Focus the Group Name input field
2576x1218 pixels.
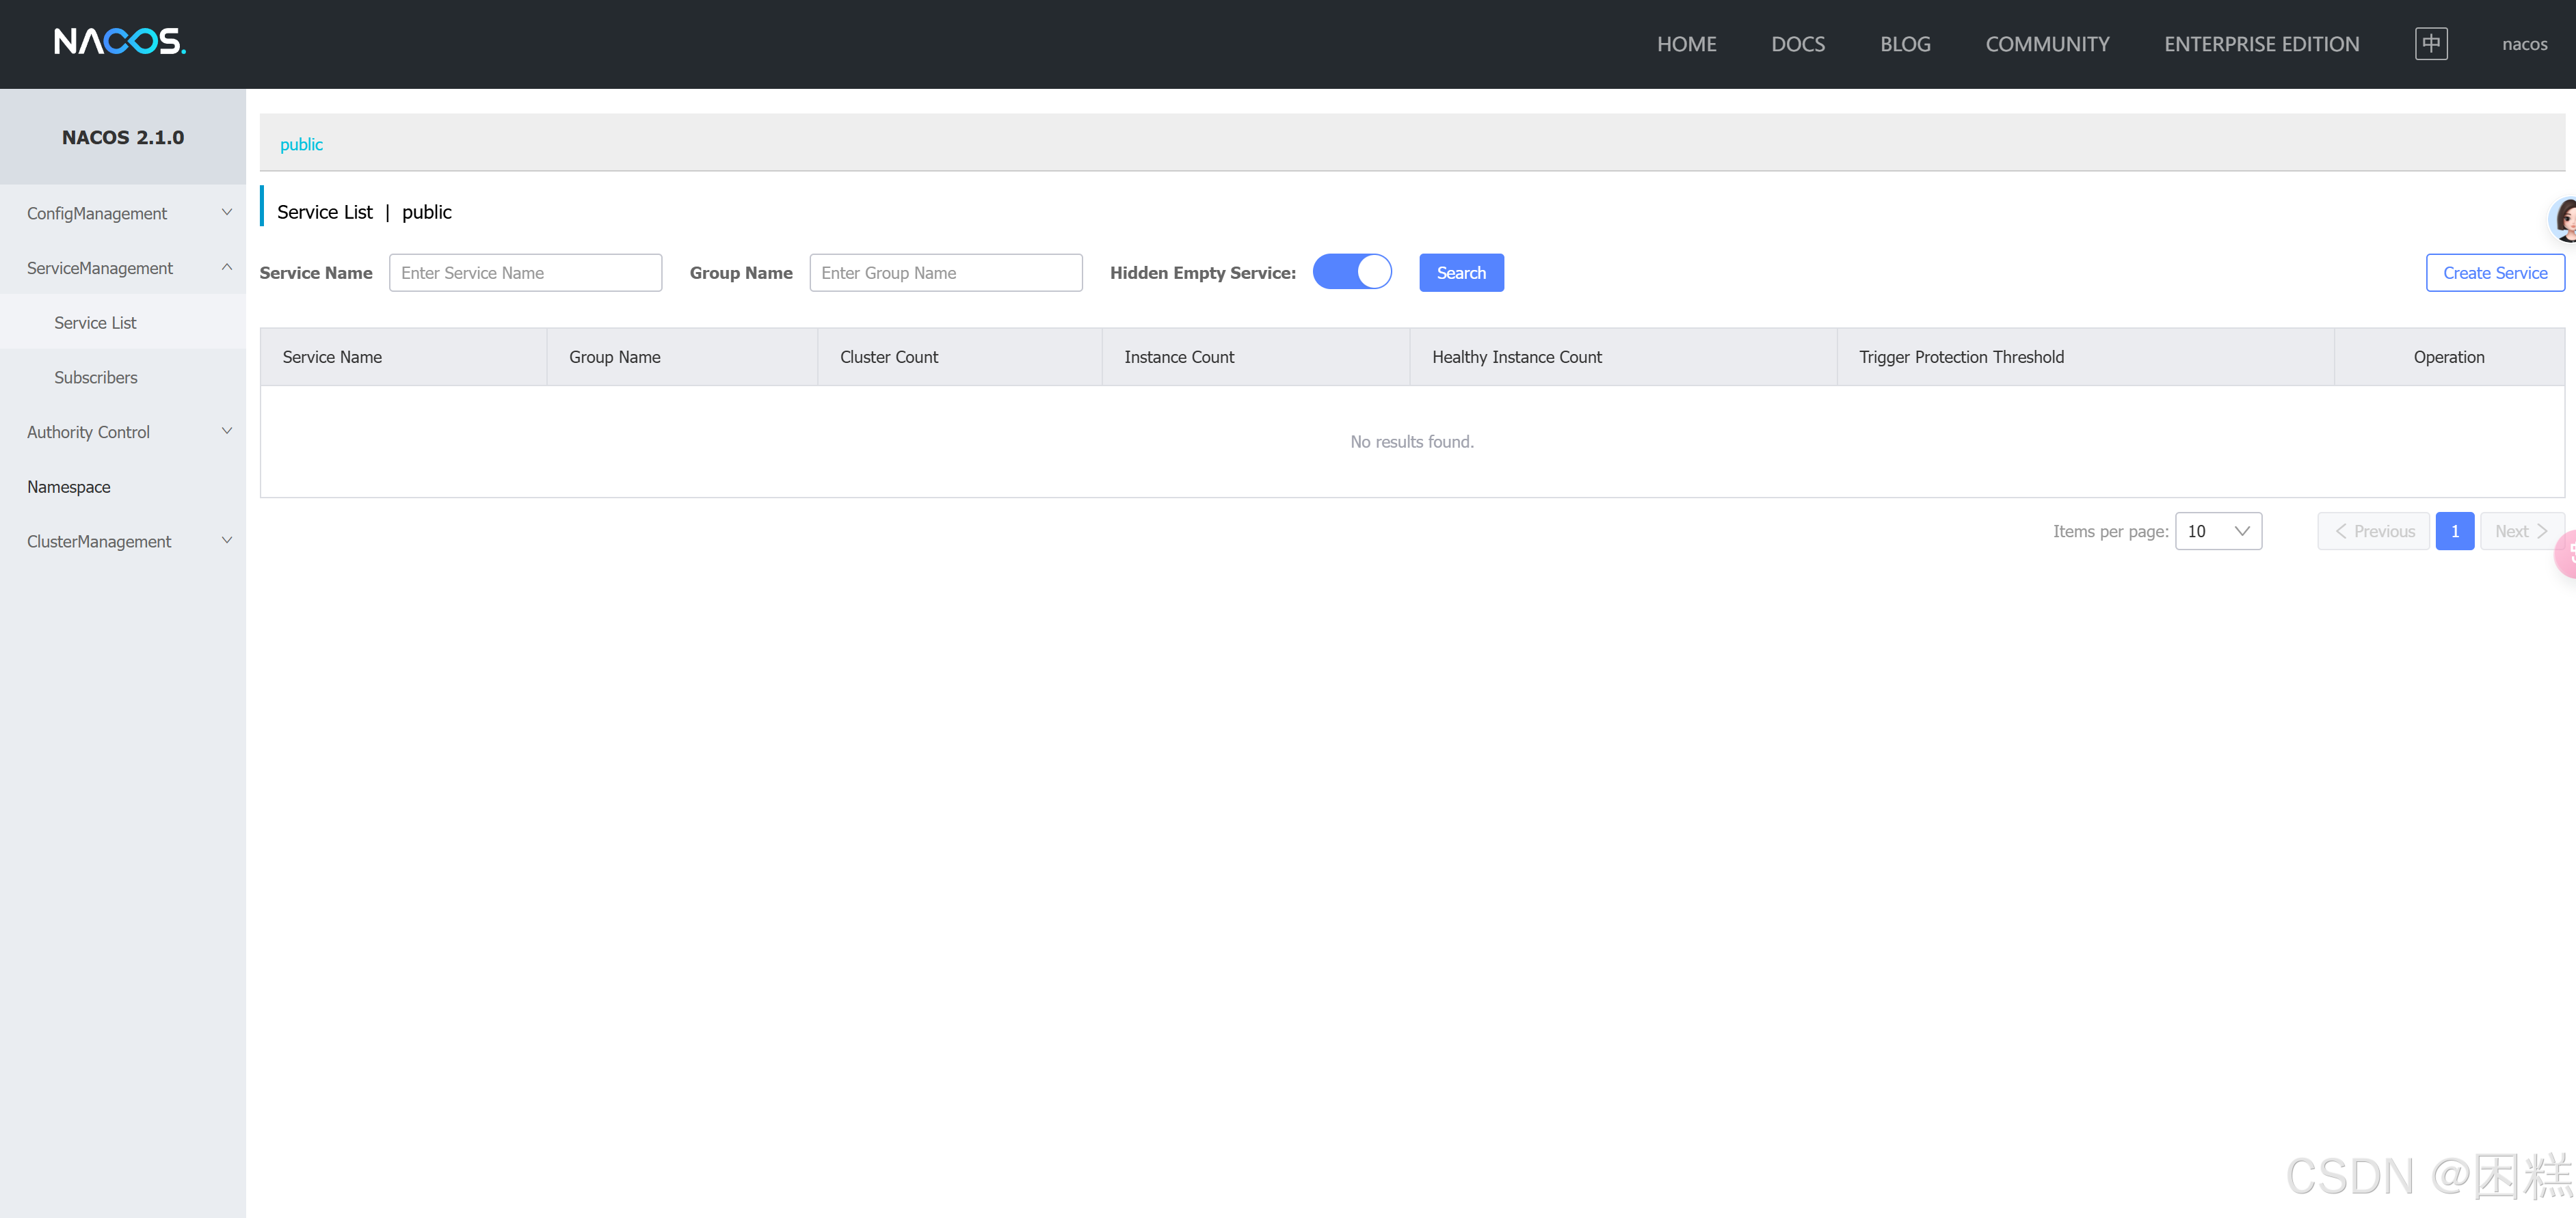point(945,272)
